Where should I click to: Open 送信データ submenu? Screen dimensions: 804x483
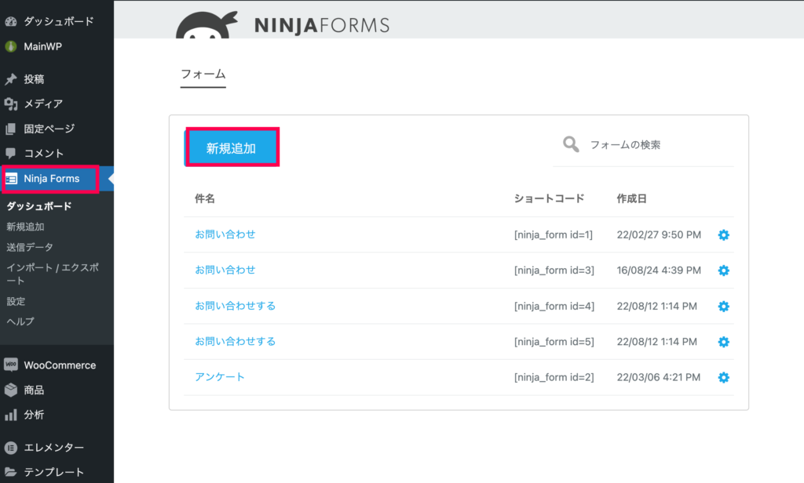(x=30, y=248)
